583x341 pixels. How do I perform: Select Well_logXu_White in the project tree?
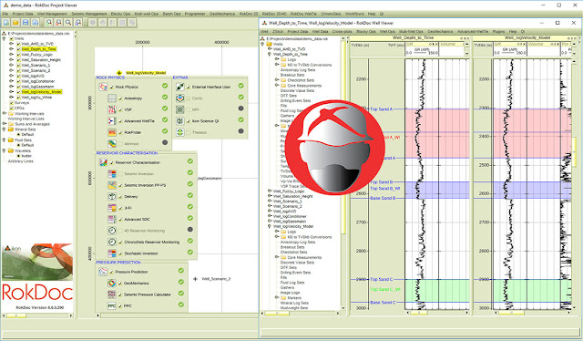[x=36, y=98]
